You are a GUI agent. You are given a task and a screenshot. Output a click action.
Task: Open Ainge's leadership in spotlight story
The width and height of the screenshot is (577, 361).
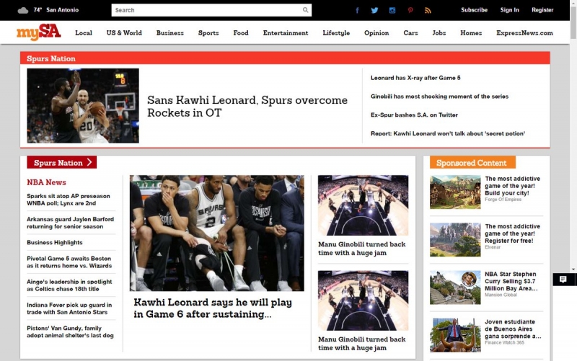(x=69, y=285)
